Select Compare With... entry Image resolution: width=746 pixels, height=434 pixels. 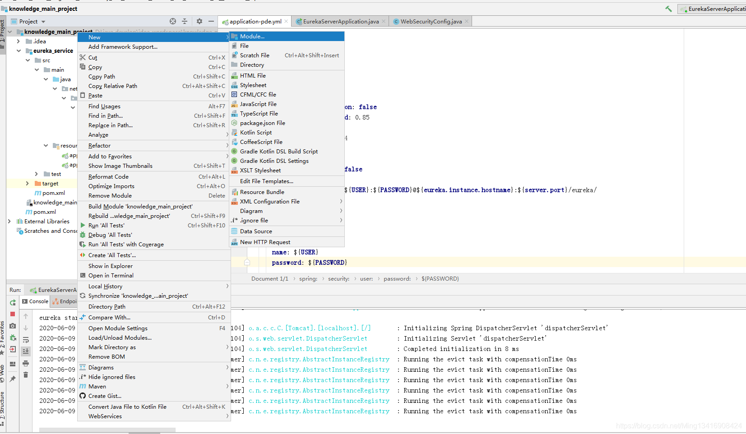tap(153, 318)
